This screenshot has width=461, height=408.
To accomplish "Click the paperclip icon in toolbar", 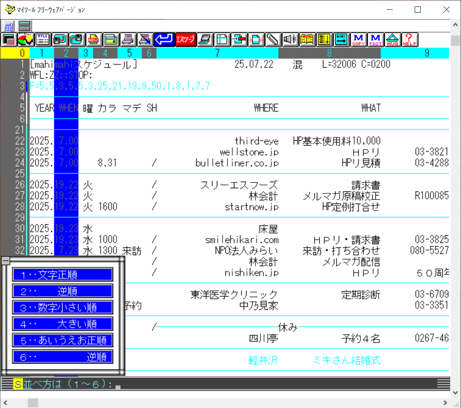I will pyautogui.click(x=271, y=39).
